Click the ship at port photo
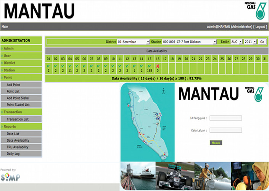Image resolution: width=269 pixels, height=191 pixels. [138, 176]
